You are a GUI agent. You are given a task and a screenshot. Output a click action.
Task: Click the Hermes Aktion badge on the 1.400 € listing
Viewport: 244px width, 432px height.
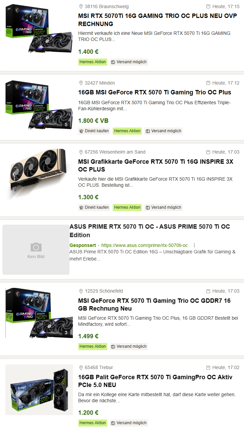pos(93,62)
